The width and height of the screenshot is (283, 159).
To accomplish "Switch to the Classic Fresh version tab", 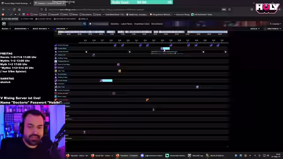I will click(x=43, y=19).
